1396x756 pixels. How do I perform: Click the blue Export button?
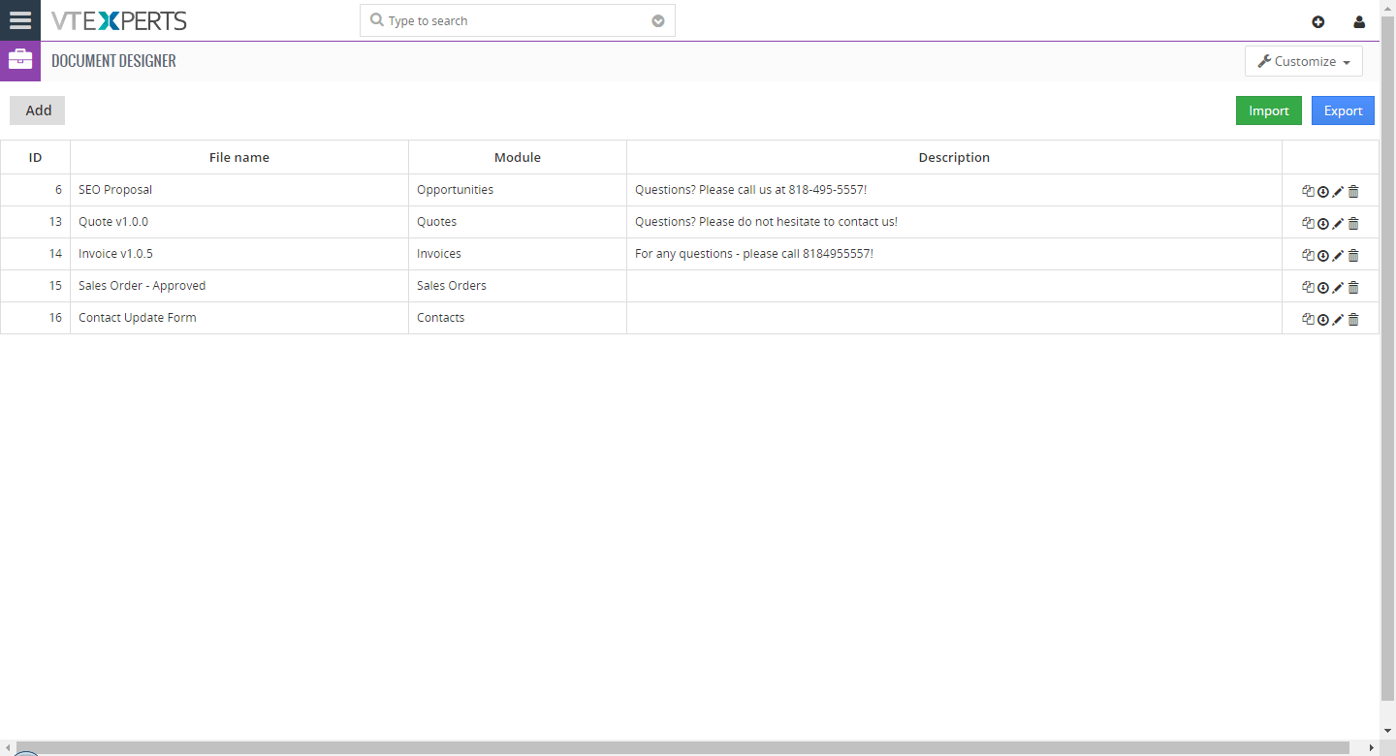tap(1343, 110)
